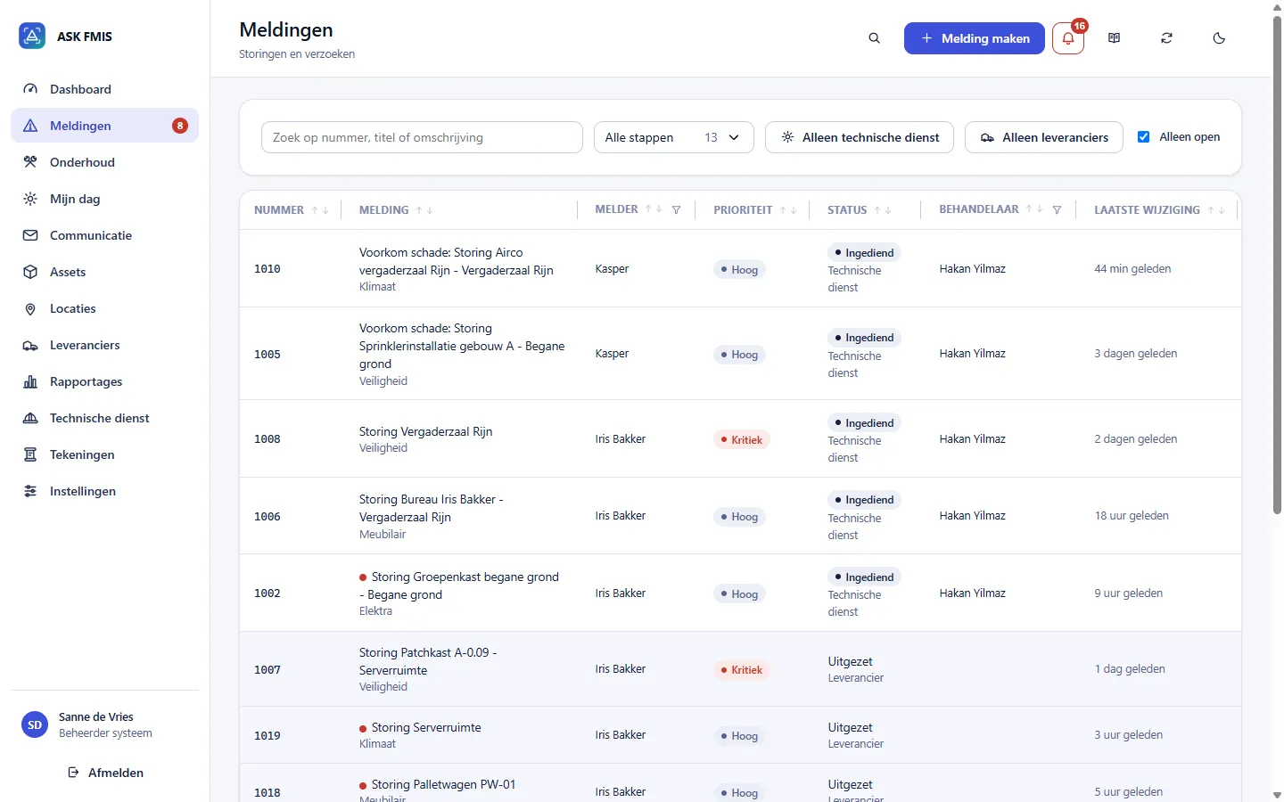The height and width of the screenshot is (802, 1284).
Task: Open the open-book documentation icon
Action: (x=1114, y=38)
